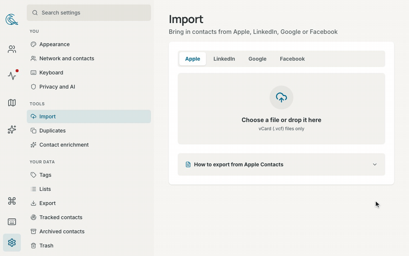Click the Import page heading

[x=186, y=19]
